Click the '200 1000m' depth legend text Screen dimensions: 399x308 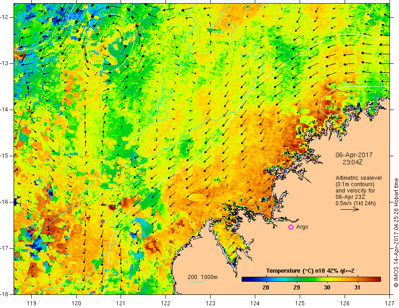click(x=203, y=277)
